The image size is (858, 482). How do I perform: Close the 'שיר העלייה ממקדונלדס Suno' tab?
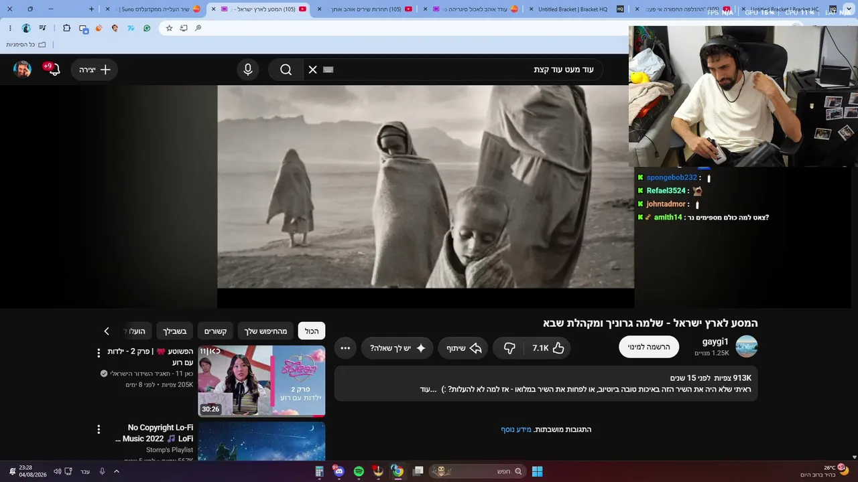108,9
